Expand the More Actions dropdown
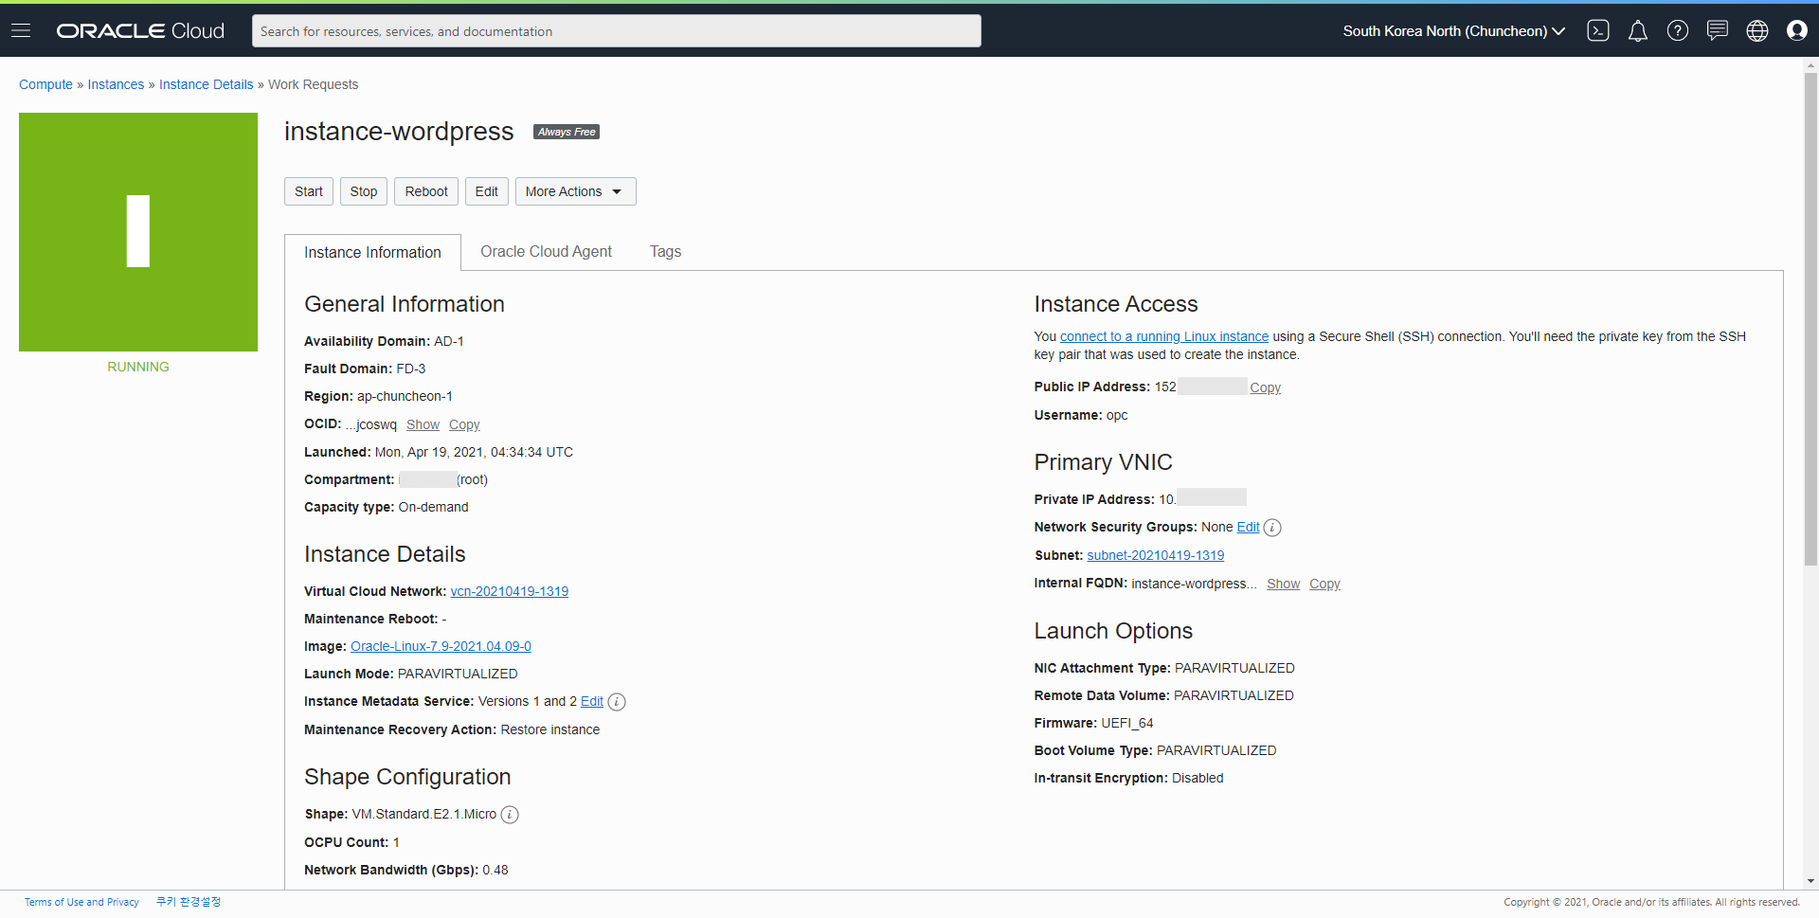 tap(575, 191)
